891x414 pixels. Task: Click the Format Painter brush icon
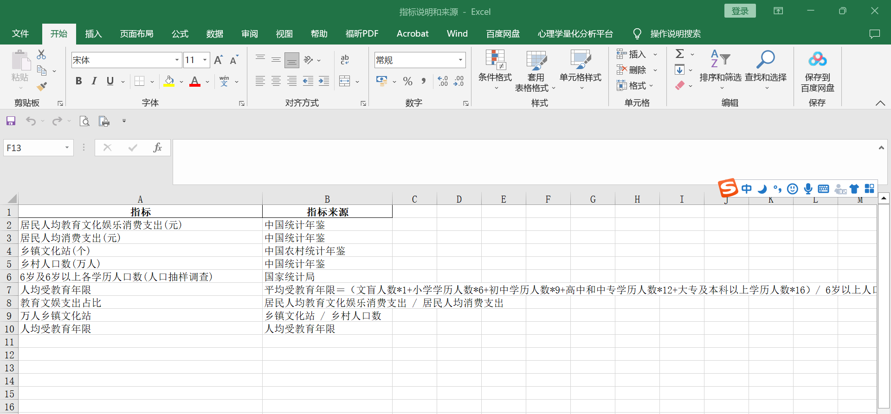[42, 86]
